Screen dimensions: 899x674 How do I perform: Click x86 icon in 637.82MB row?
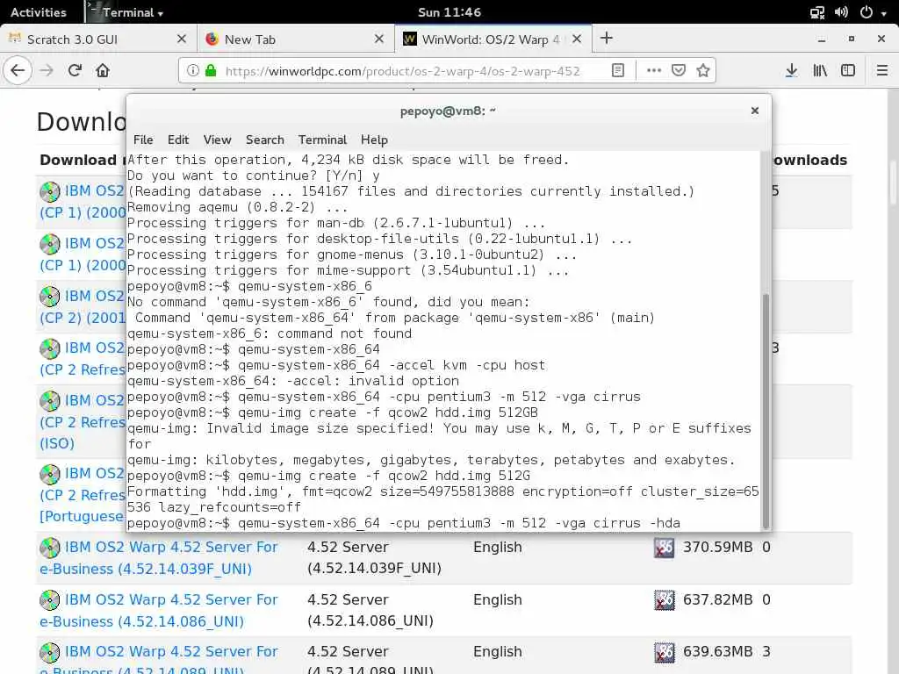pyautogui.click(x=664, y=600)
